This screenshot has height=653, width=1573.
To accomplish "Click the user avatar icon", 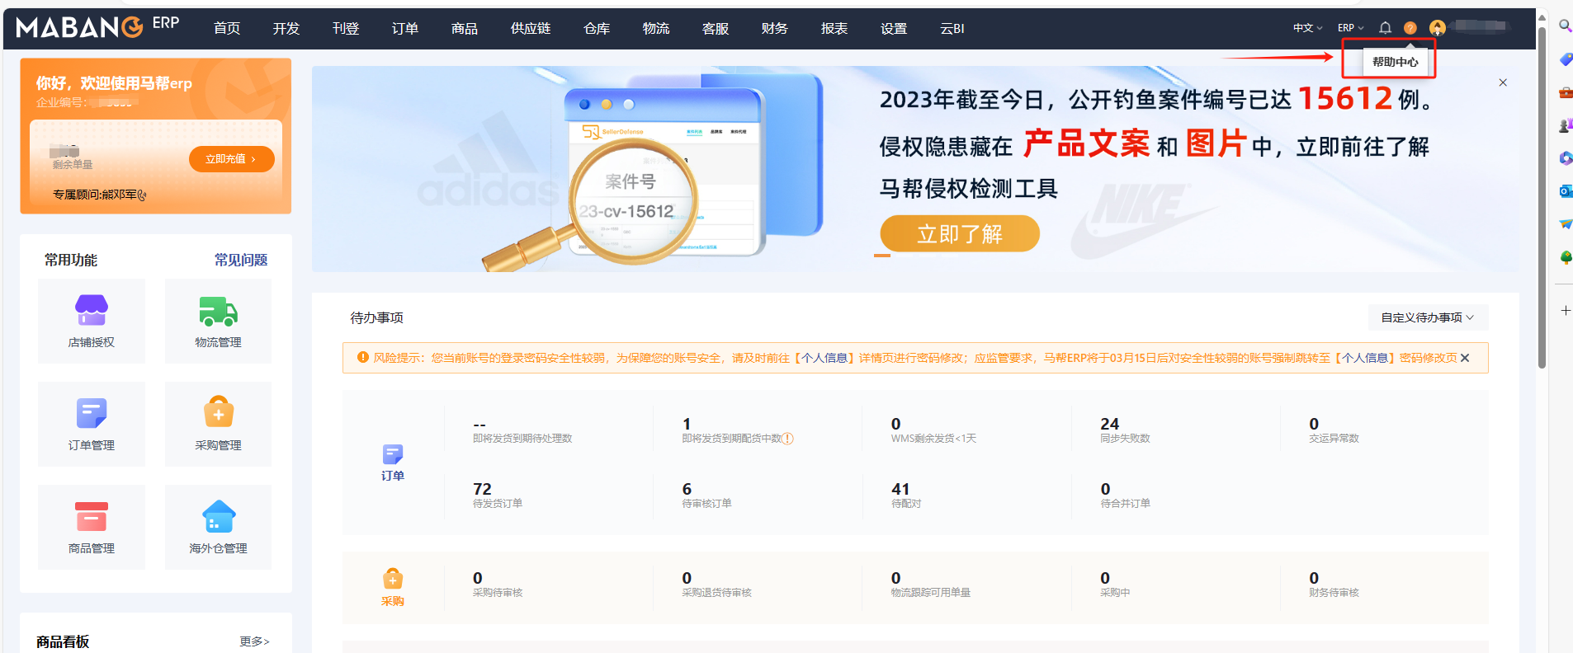I will tap(1437, 28).
